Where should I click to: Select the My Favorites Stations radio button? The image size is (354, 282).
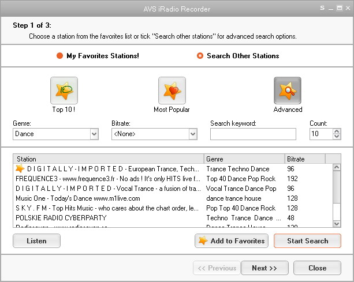(x=59, y=56)
